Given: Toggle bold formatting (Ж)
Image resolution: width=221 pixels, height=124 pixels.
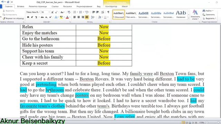Looking at the screenshot, I should coord(28,17).
